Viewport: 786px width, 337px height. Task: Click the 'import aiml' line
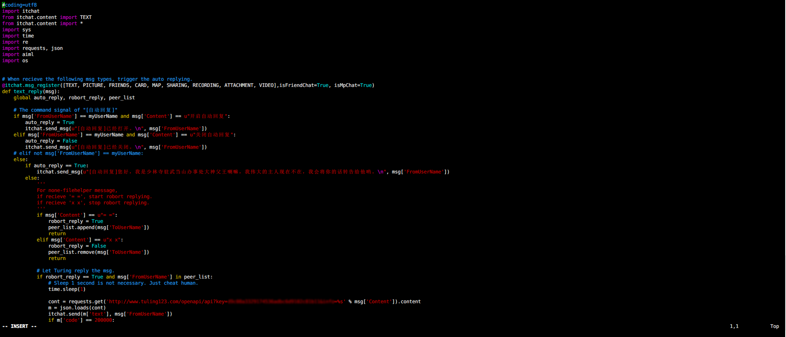(18, 54)
